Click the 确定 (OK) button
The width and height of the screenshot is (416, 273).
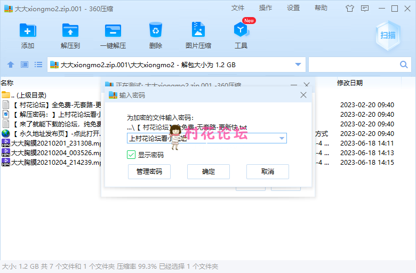[x=209, y=172]
